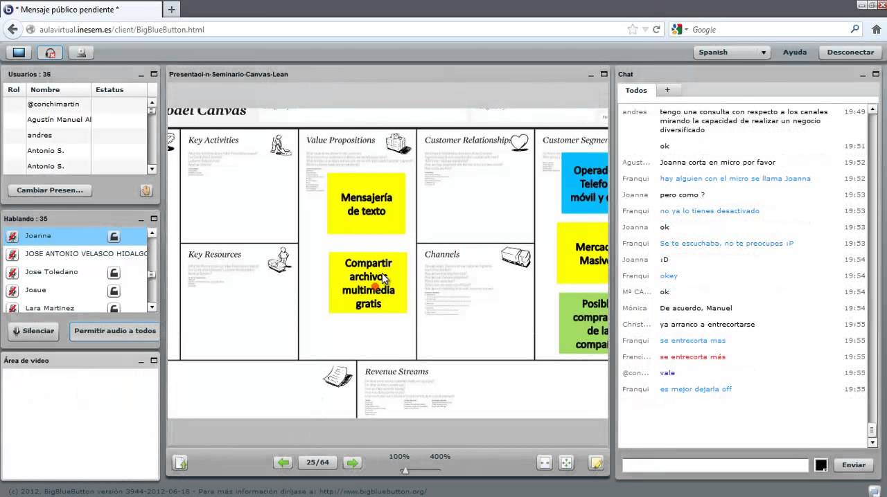Go to next slide with green right arrow

[x=353, y=462]
